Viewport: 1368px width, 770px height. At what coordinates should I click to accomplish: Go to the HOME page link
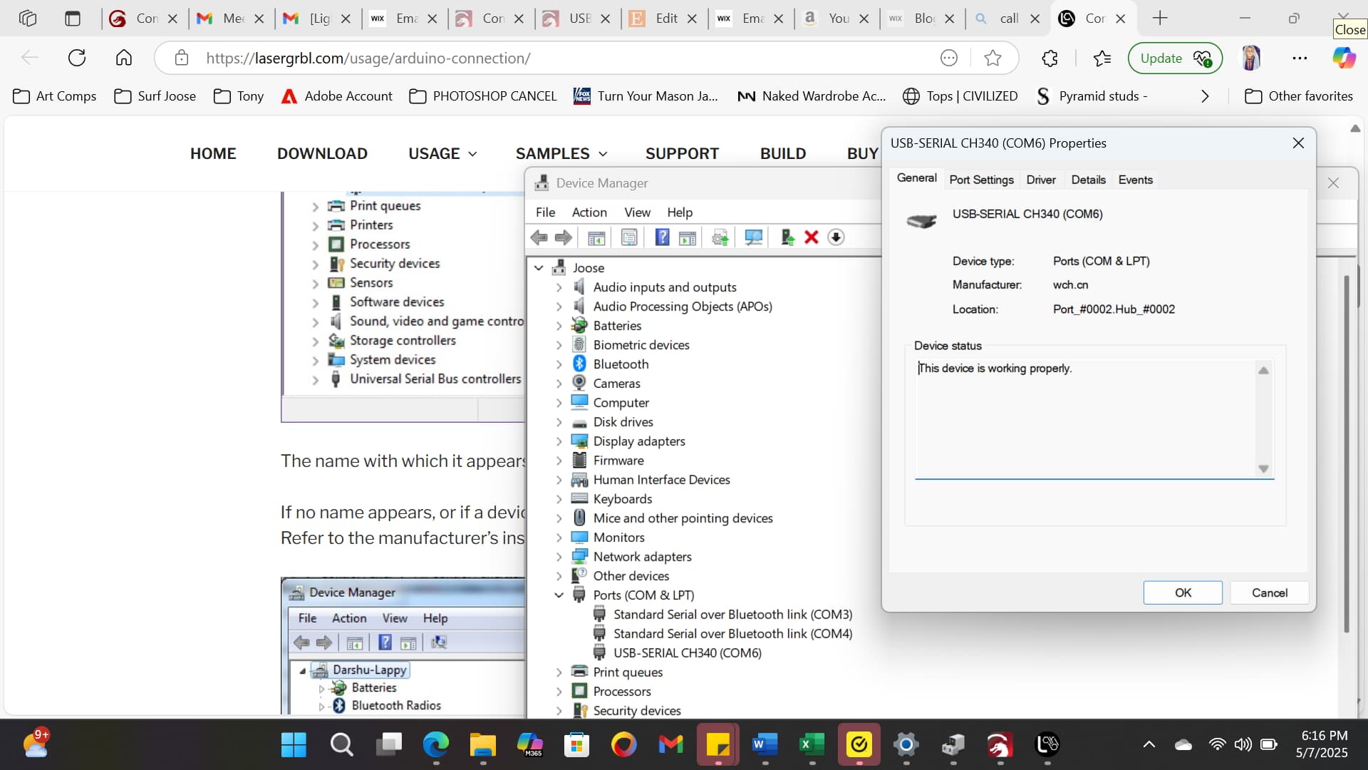pos(213,153)
